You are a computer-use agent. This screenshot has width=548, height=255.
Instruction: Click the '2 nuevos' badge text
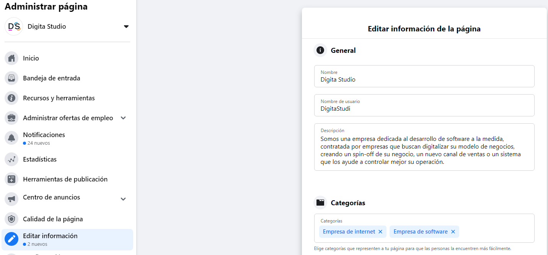pos(38,244)
